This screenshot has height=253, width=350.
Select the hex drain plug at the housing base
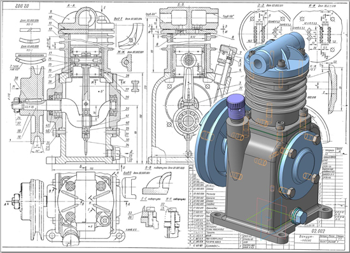(298, 215)
